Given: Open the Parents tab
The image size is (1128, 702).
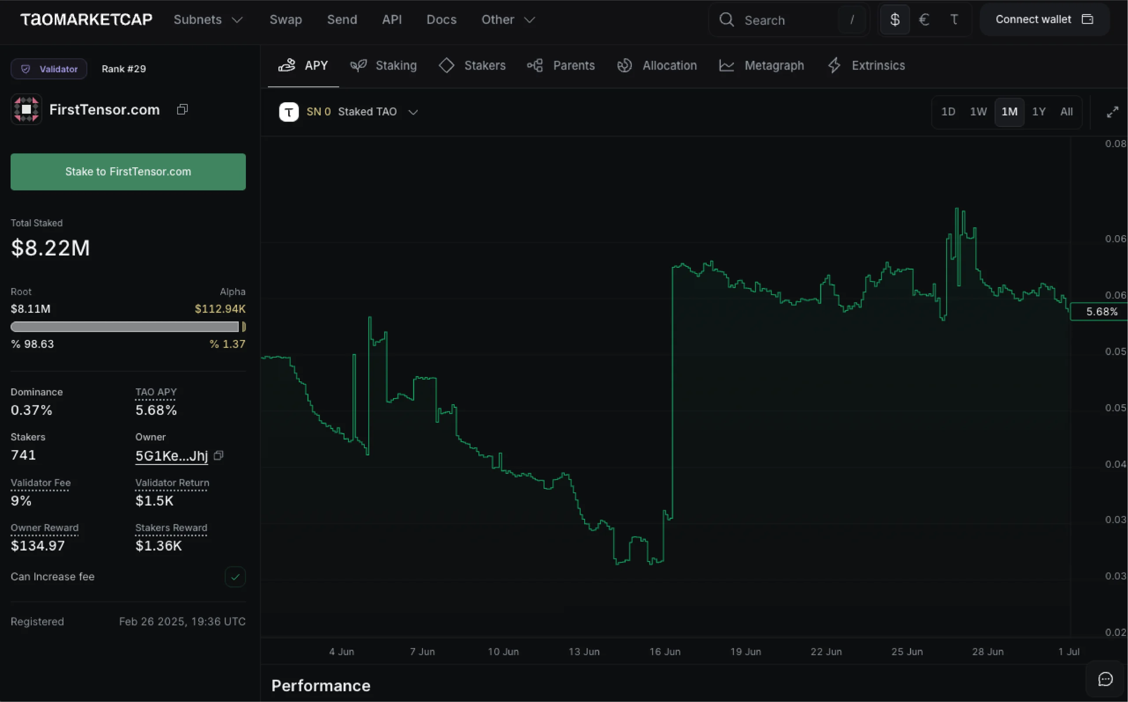Looking at the screenshot, I should (x=561, y=66).
